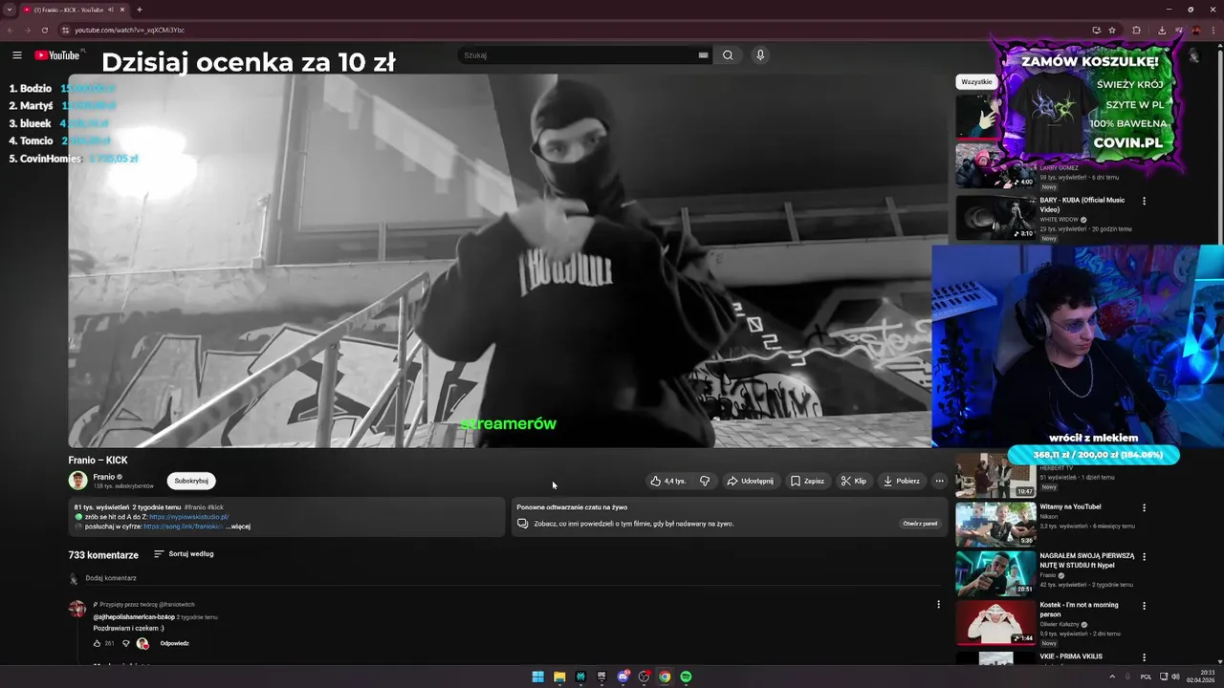Open the YouTube hamburger guide menu

tap(16, 55)
